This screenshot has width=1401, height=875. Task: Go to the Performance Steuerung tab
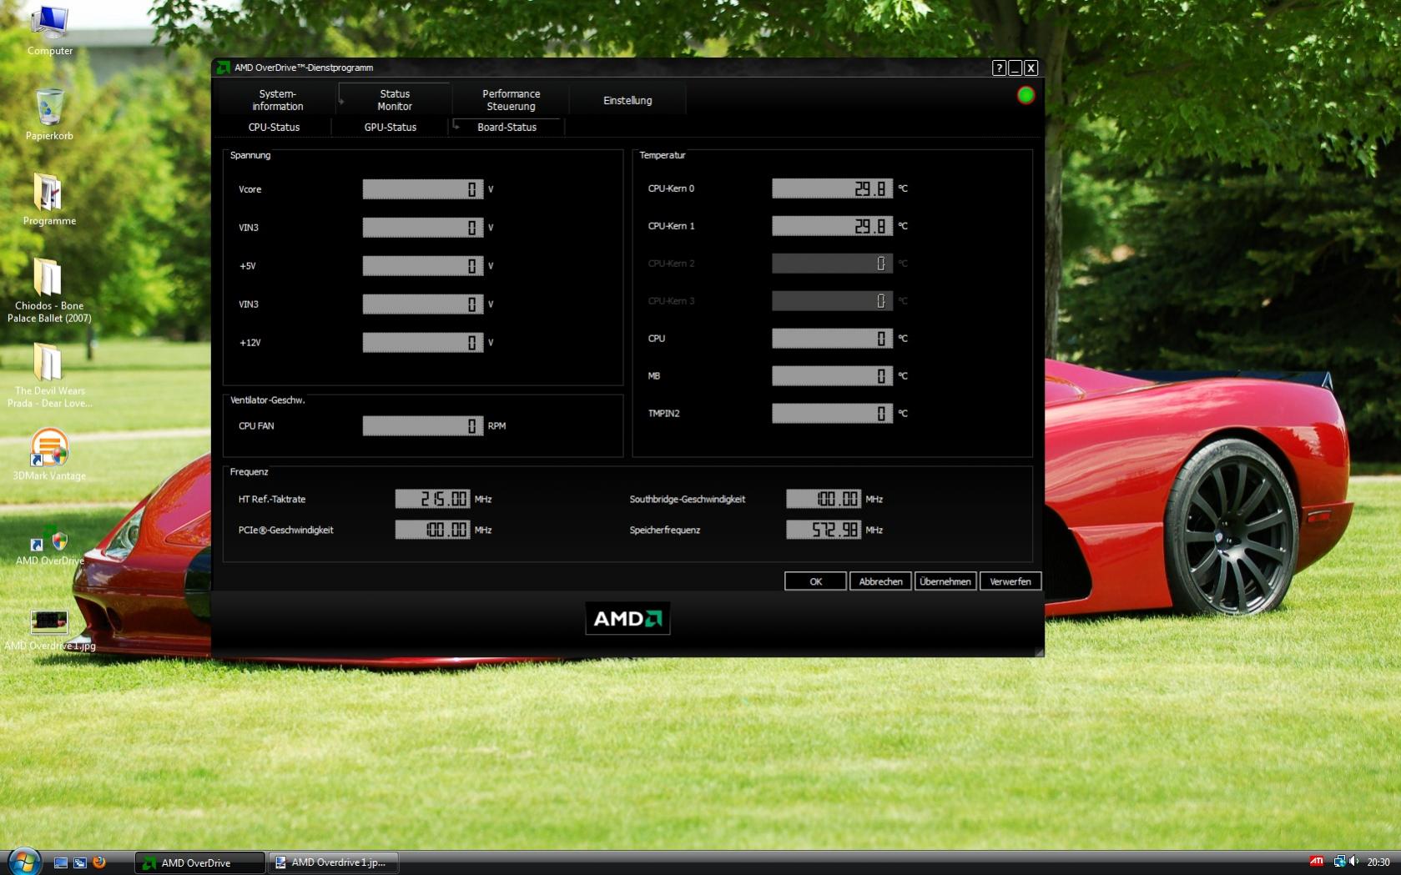511,100
